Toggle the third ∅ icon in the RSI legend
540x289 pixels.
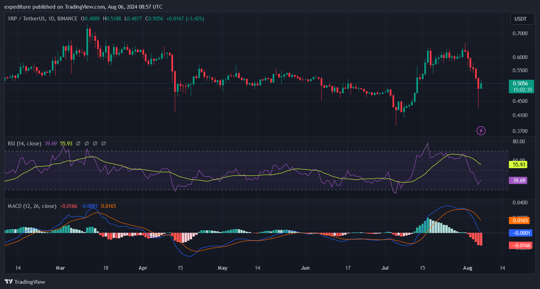pos(95,143)
